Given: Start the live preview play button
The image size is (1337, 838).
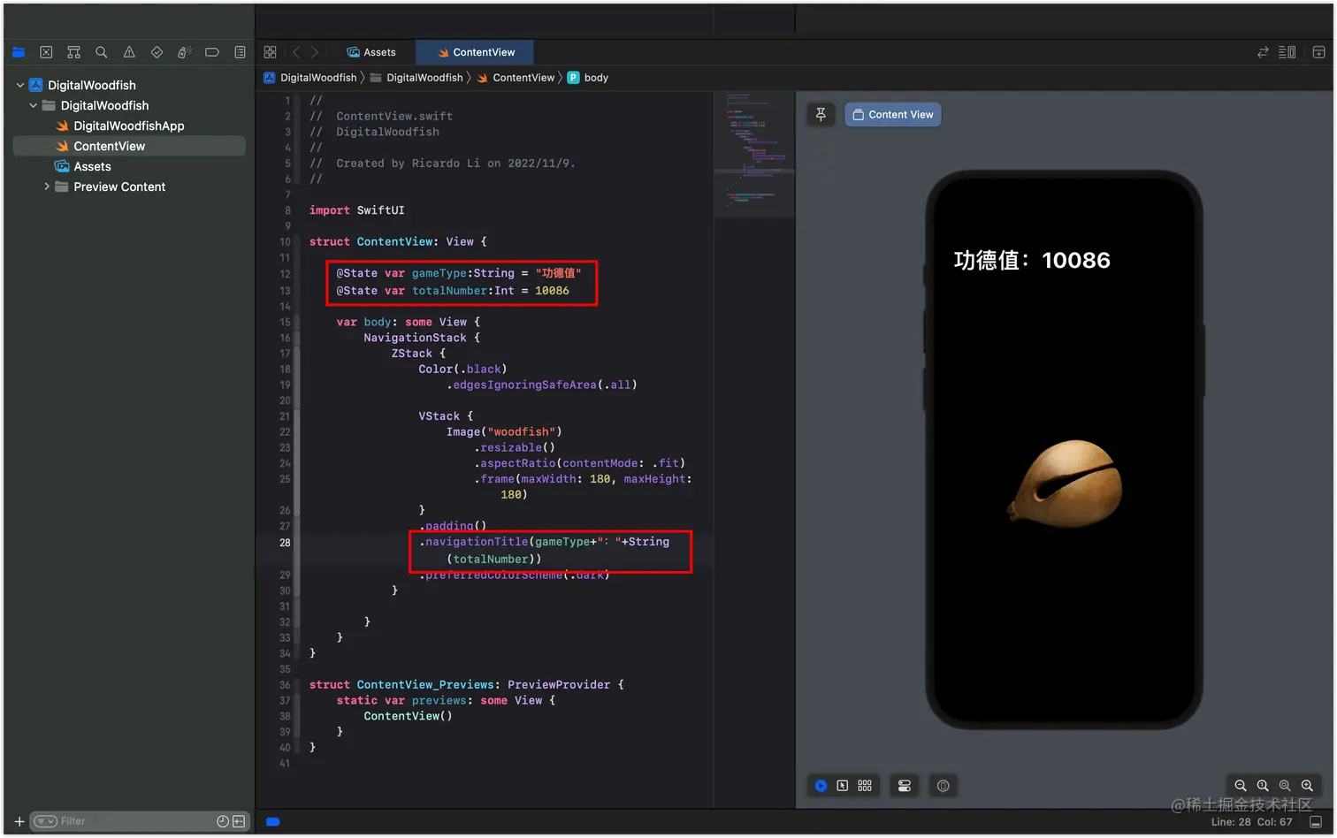Looking at the screenshot, I should coord(821,785).
